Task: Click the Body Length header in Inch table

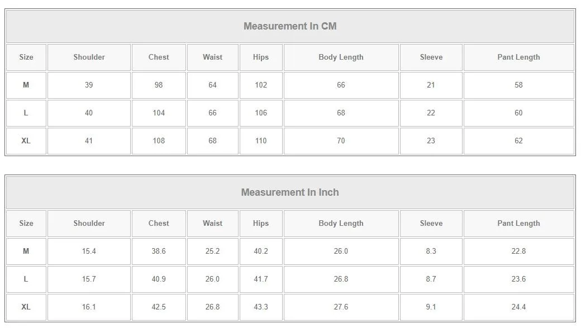Action: click(x=341, y=223)
